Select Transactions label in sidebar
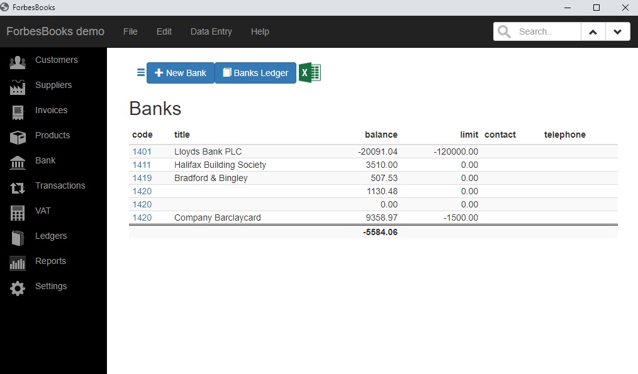This screenshot has width=638, height=374. [60, 185]
